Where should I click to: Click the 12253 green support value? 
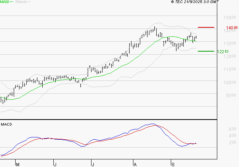click(x=223, y=52)
